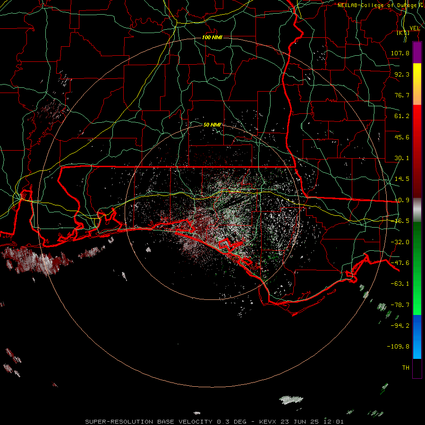The height and width of the screenshot is (425, 425).
Task: Click the "VEL" legend title
Action: [x=415, y=28]
